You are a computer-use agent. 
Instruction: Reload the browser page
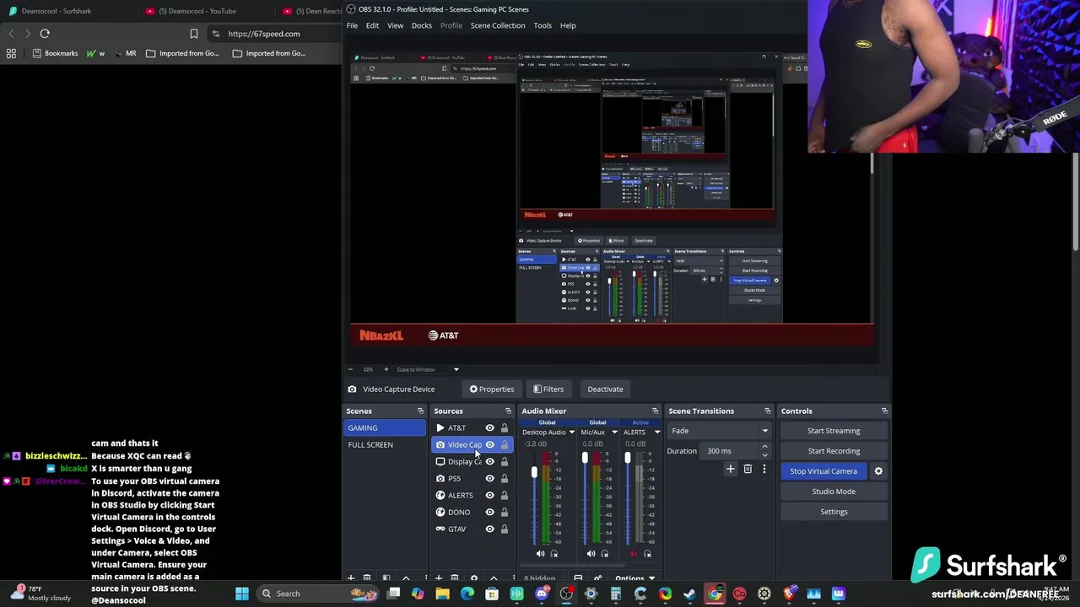(45, 34)
